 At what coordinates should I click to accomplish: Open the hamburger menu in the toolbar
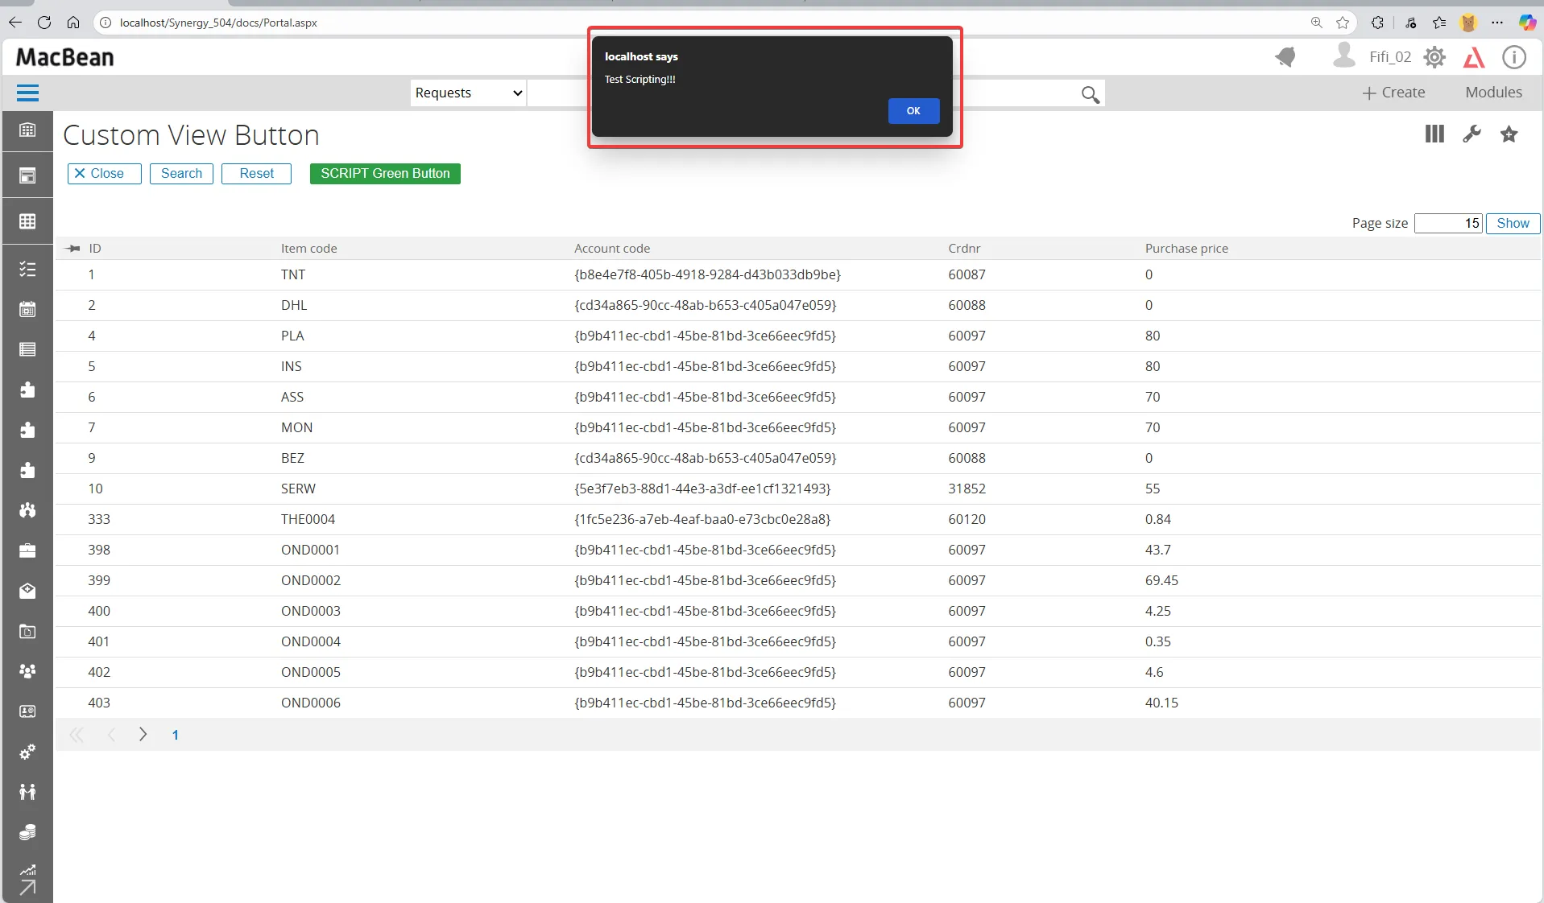point(27,93)
